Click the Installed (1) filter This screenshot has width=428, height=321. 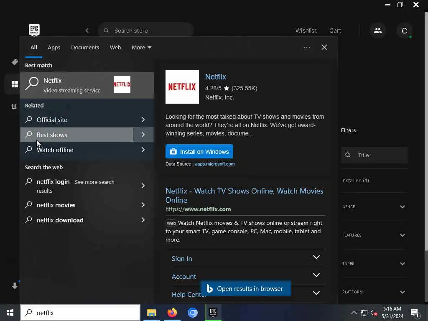tap(355, 181)
